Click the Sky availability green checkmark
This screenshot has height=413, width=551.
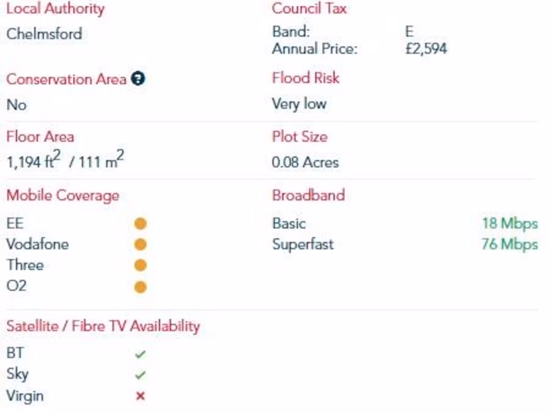click(140, 375)
